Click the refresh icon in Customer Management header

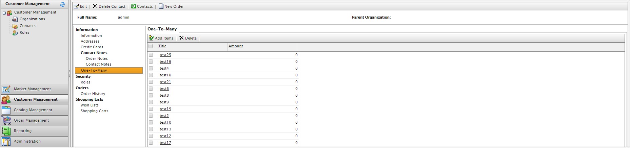[63, 4]
